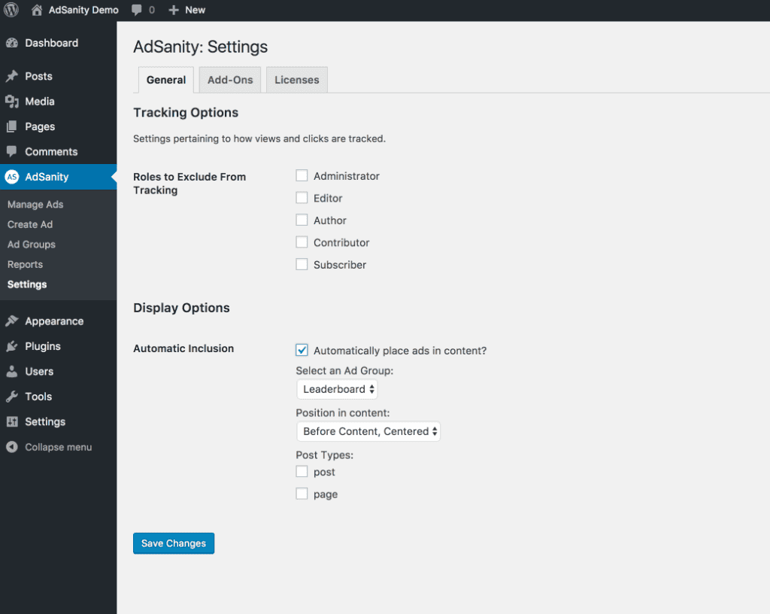
Task: Uncheck 'Automatically place ads in content?'
Action: (302, 350)
